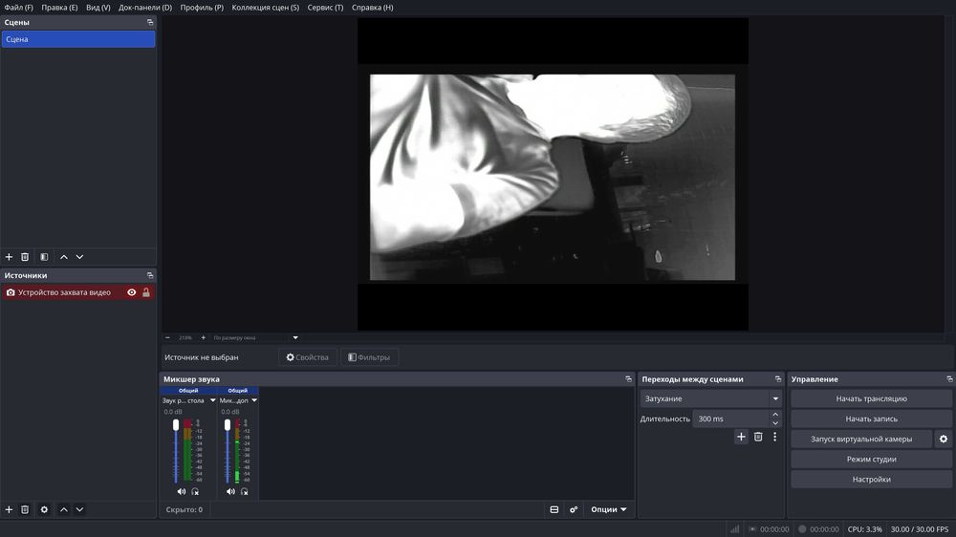Screen dimensions: 956x537
Task: Click Начать трансляцию button
Action: [x=871, y=398]
